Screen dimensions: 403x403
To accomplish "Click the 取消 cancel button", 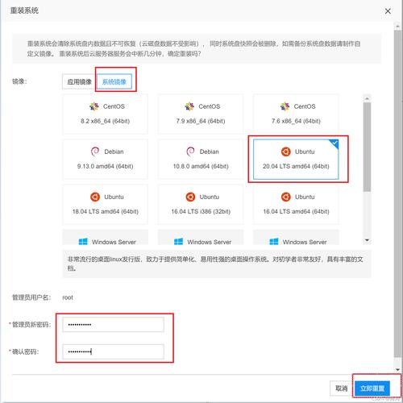I will coord(341,388).
